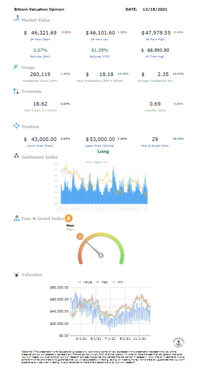203x372 pixels.
Task: Click the 29 Fear & Greed Index value
Action: [155, 139]
